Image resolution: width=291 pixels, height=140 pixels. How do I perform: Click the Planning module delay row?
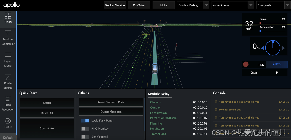tap(179, 123)
